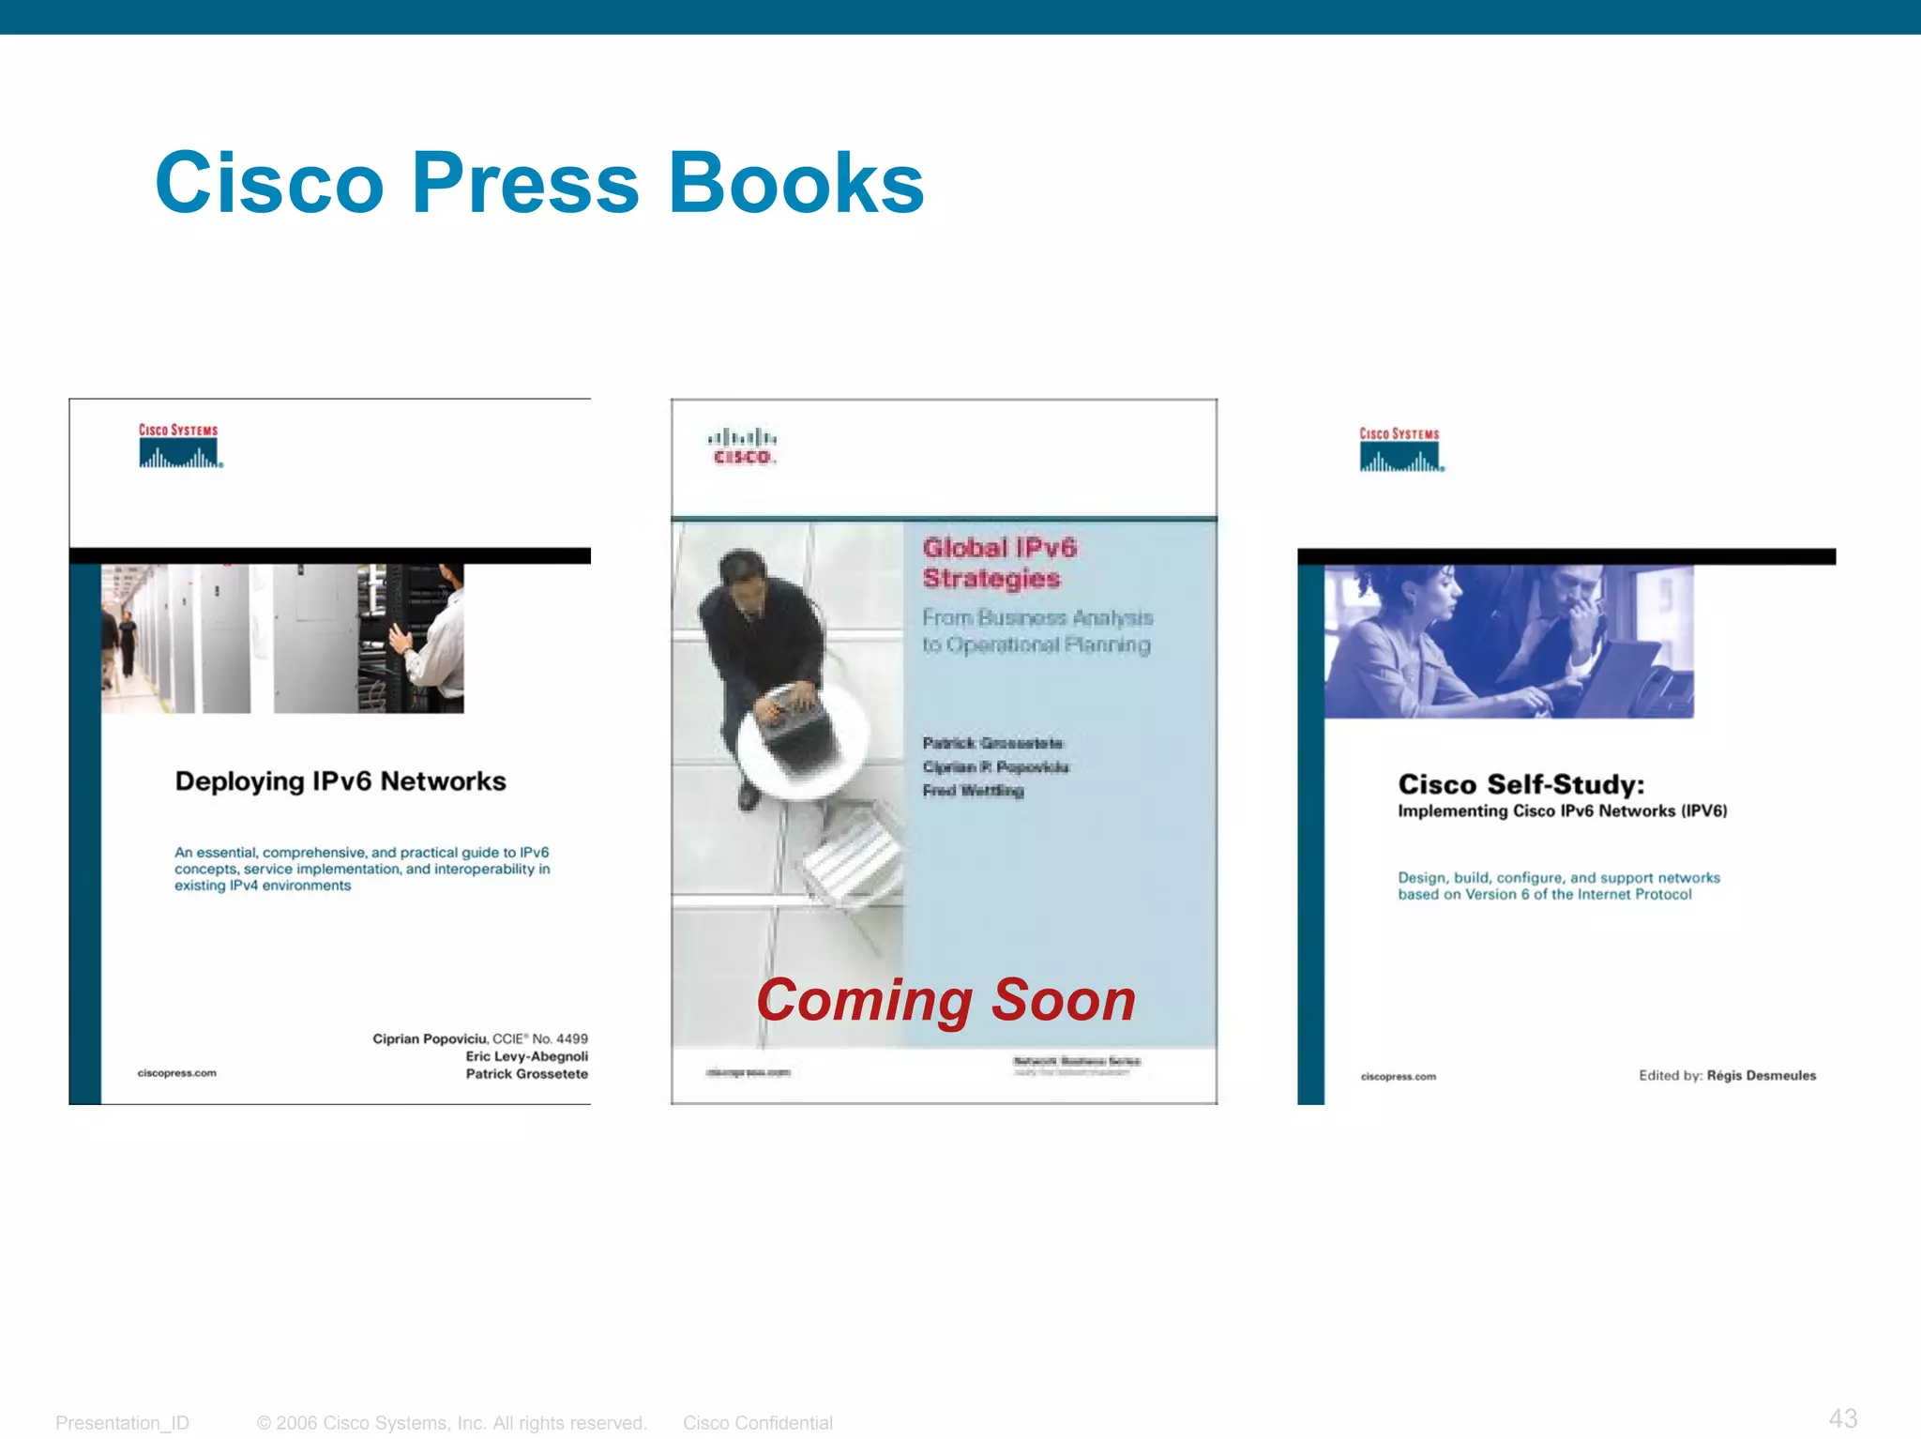
Task: Click the man-with-laptop photo on middle cover
Action: click(x=787, y=784)
